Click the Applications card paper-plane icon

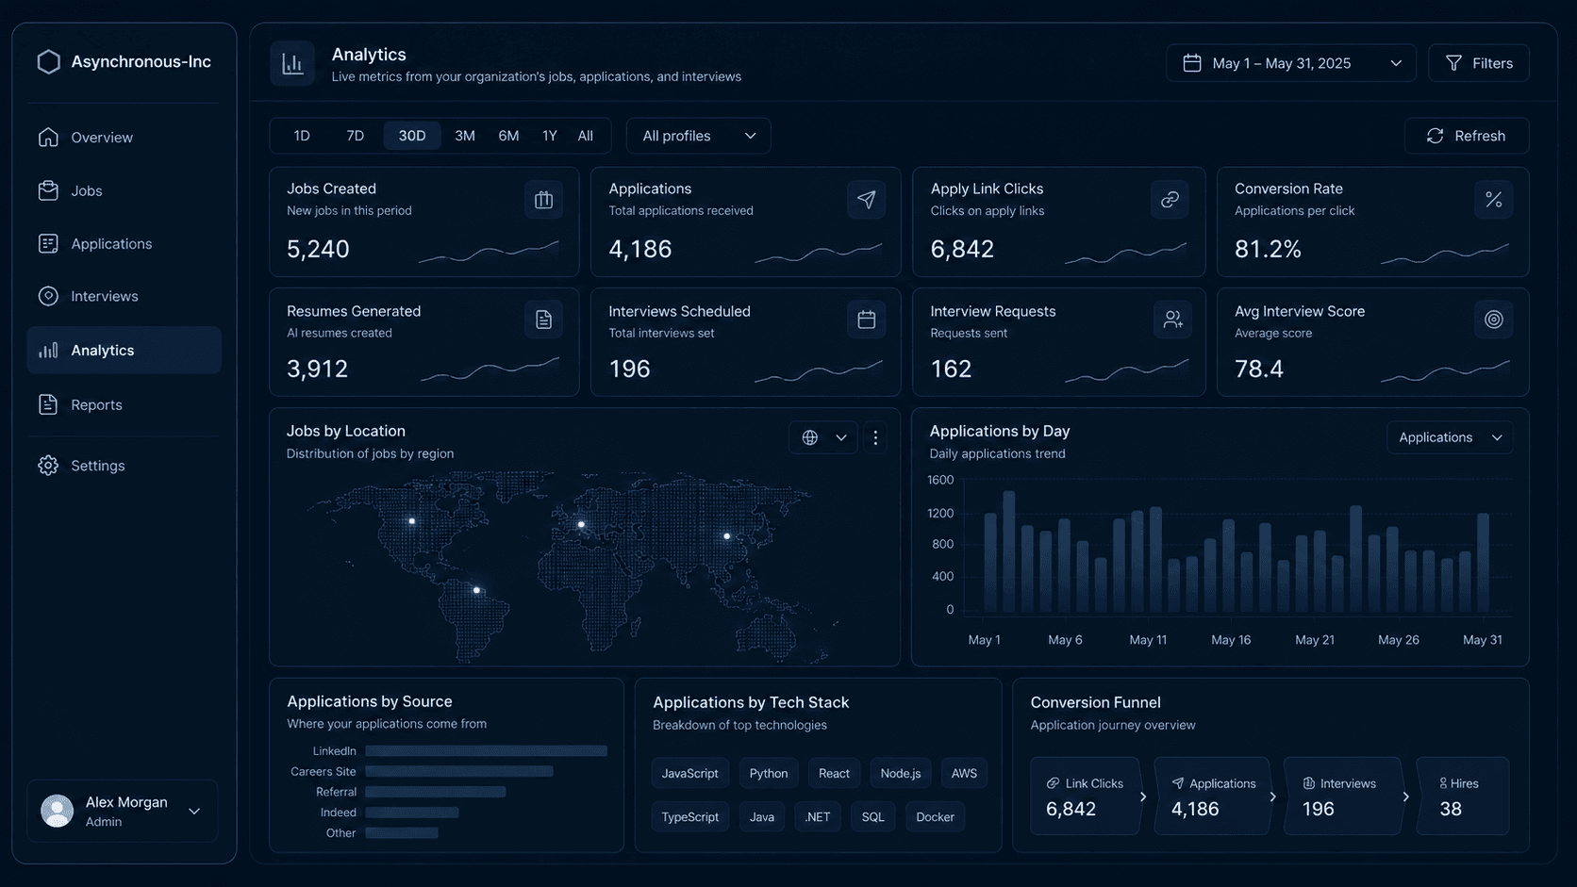click(x=866, y=199)
